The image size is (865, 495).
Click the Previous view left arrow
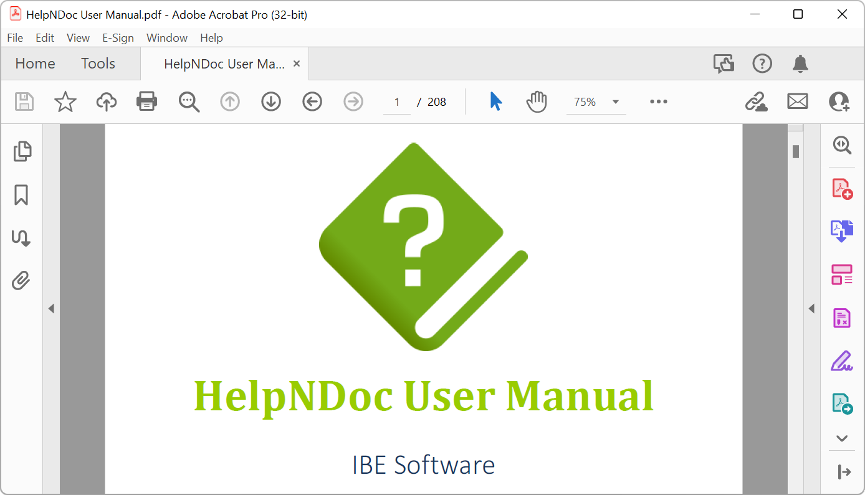coord(312,101)
